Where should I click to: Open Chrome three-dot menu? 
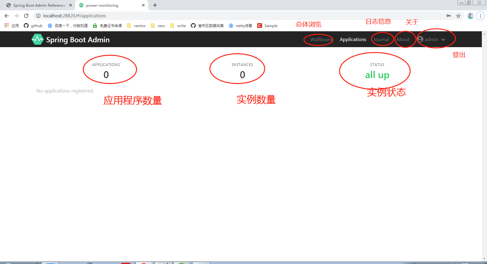pyautogui.click(x=480, y=16)
